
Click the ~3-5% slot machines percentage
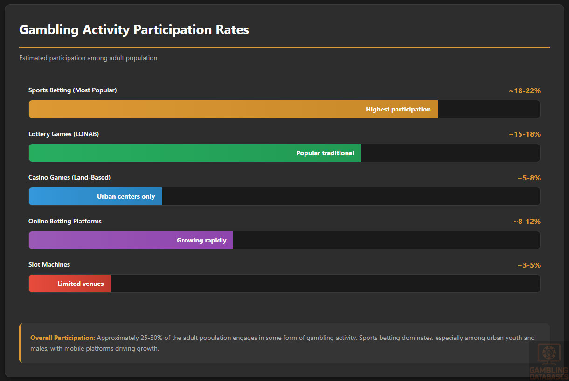pos(528,265)
